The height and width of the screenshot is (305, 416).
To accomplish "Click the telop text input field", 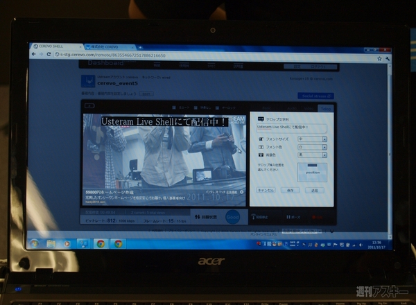I will coord(292,128).
